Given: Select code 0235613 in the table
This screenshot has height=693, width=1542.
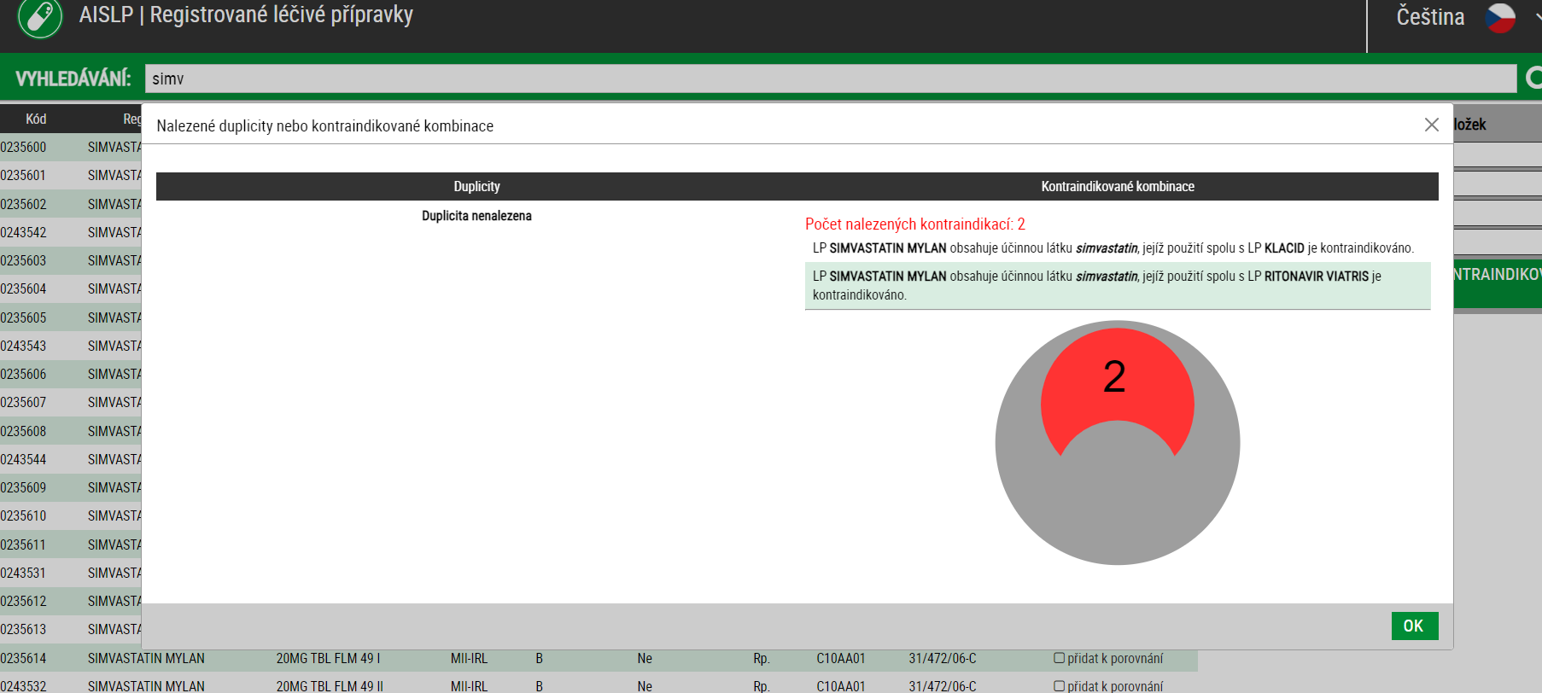Looking at the screenshot, I should [x=23, y=629].
